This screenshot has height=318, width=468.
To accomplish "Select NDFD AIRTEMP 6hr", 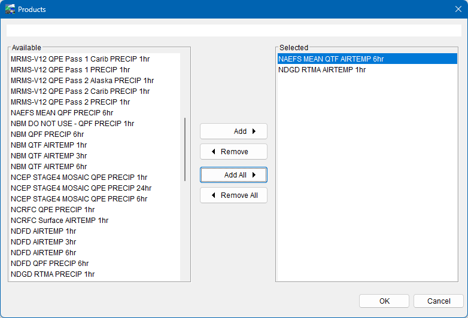I will (95, 252).
